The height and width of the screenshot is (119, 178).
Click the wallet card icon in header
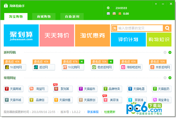(114, 14)
